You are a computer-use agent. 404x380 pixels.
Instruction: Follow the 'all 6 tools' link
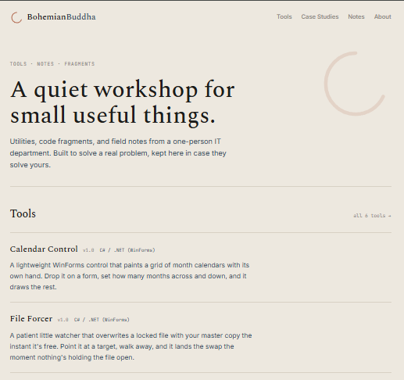coord(372,216)
